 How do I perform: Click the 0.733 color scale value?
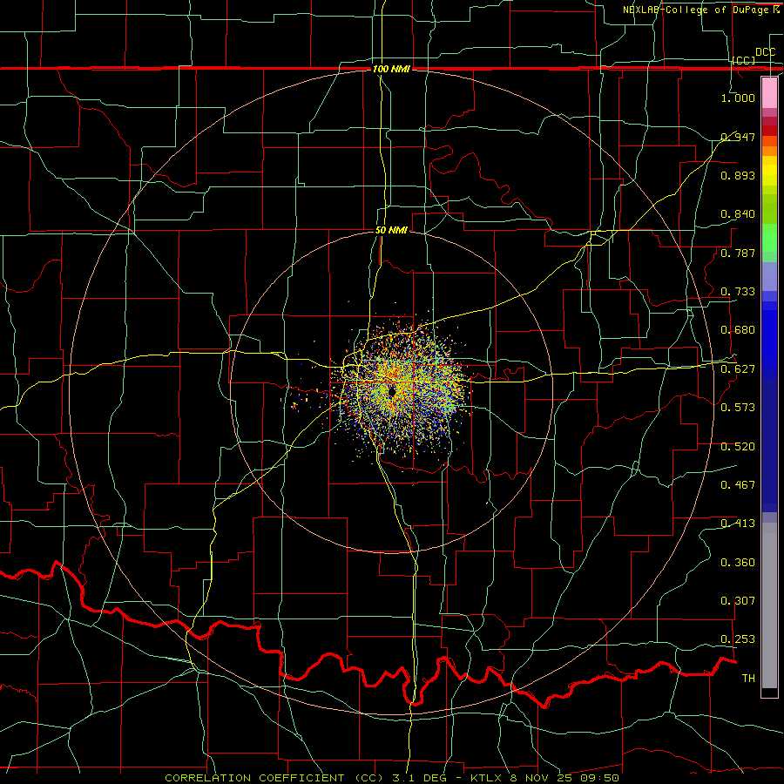[x=738, y=292]
